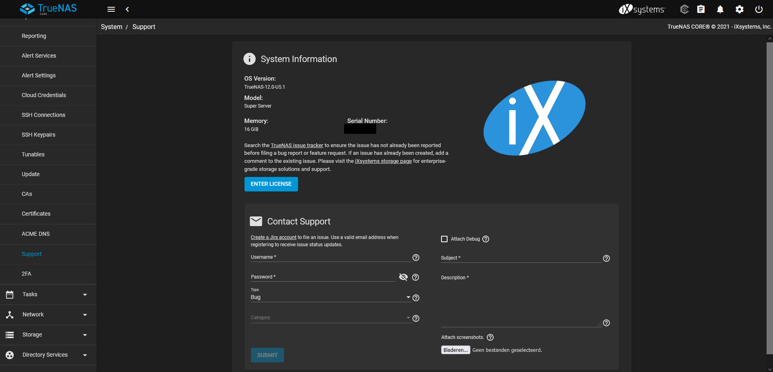Click the vertical scrollbar on the right
This screenshot has height=372, width=773.
769,197
